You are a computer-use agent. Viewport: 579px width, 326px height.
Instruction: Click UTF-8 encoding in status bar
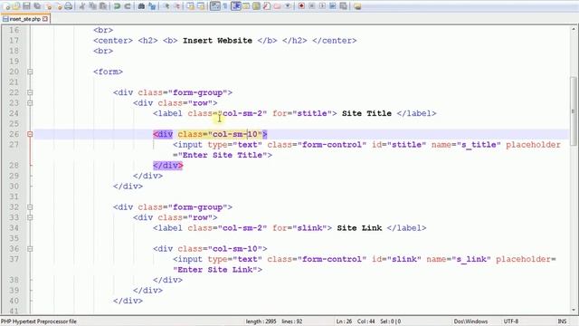(511, 321)
